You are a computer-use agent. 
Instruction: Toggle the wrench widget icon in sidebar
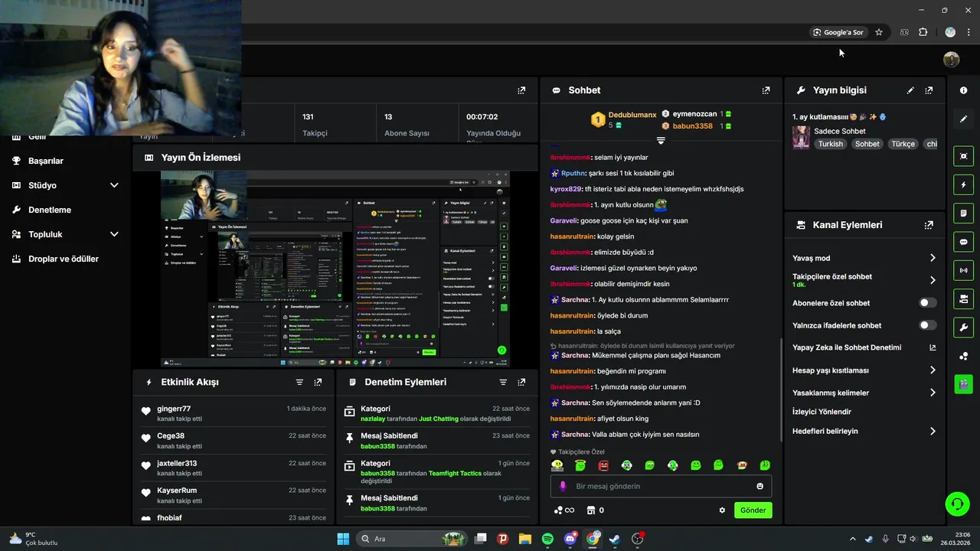click(963, 328)
